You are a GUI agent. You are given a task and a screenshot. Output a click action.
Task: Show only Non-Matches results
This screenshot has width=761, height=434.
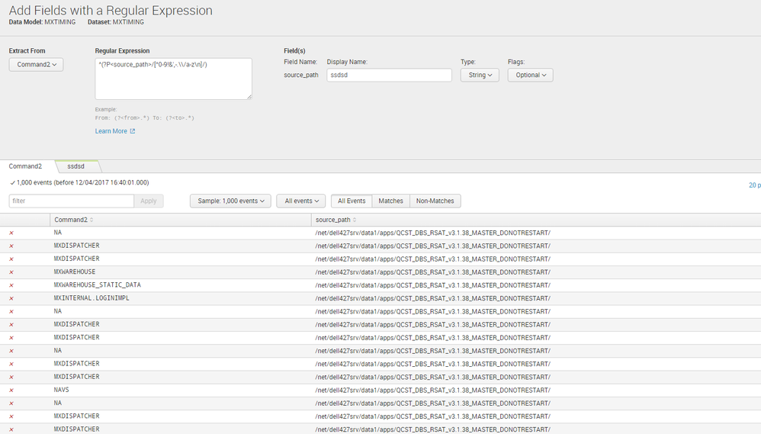click(x=435, y=201)
